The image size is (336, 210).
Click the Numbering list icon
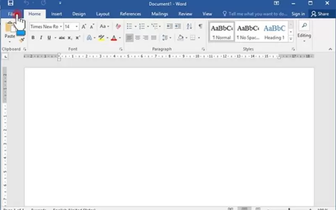coord(142,26)
